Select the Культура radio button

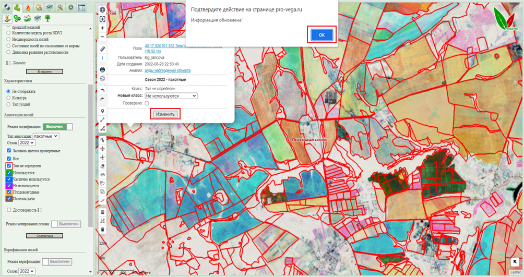[8, 98]
